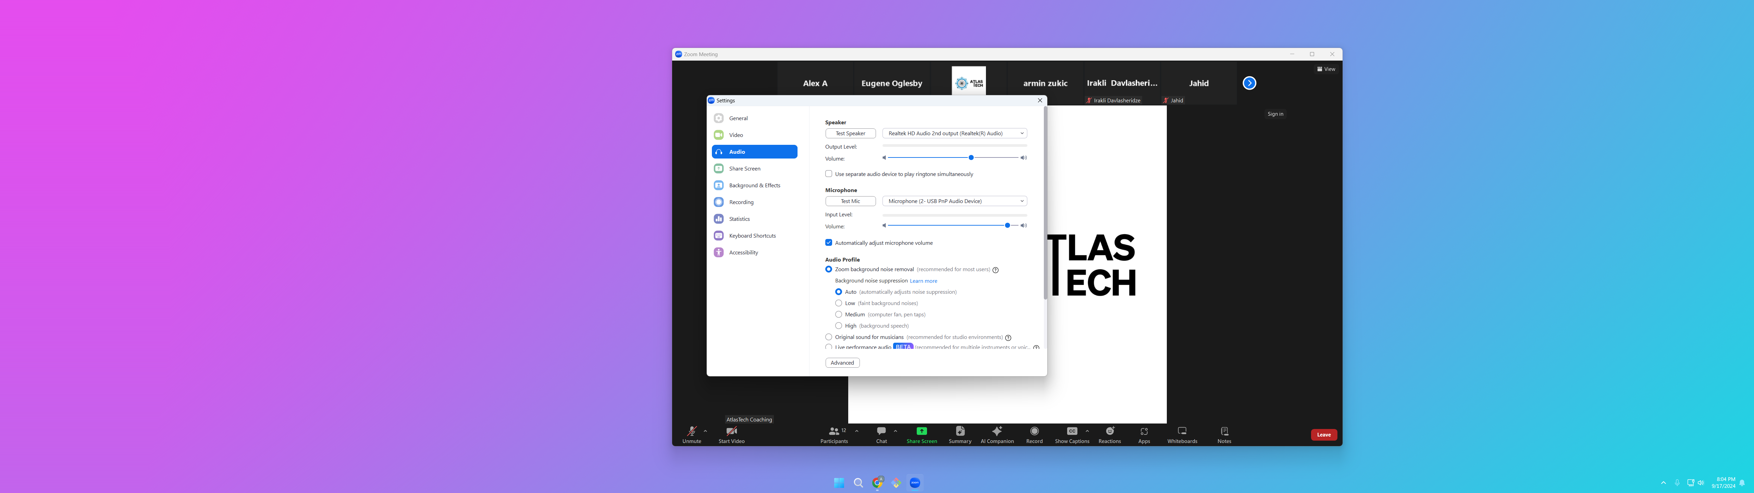
Task: Click the Record icon
Action: pyautogui.click(x=1034, y=431)
